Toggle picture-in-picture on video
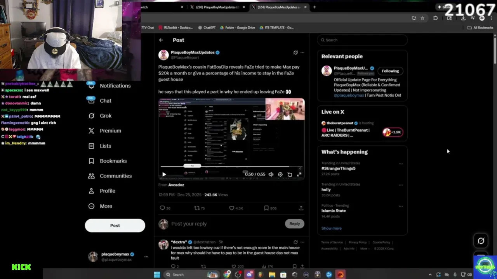The image size is (497, 279). (290, 174)
